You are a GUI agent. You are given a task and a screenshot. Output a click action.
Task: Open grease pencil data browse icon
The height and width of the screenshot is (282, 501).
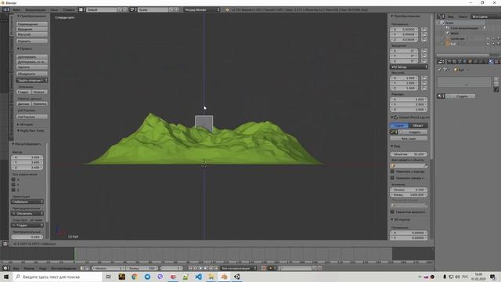[x=393, y=132]
